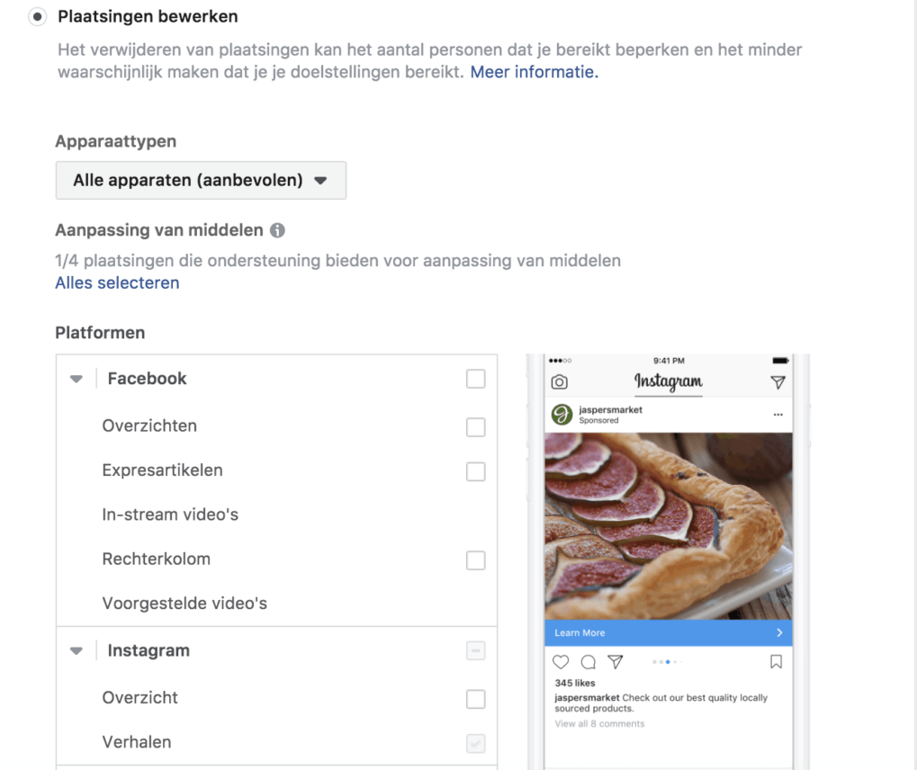The width and height of the screenshot is (917, 770).
Task: Open the Meer informatie link
Action: (x=534, y=72)
